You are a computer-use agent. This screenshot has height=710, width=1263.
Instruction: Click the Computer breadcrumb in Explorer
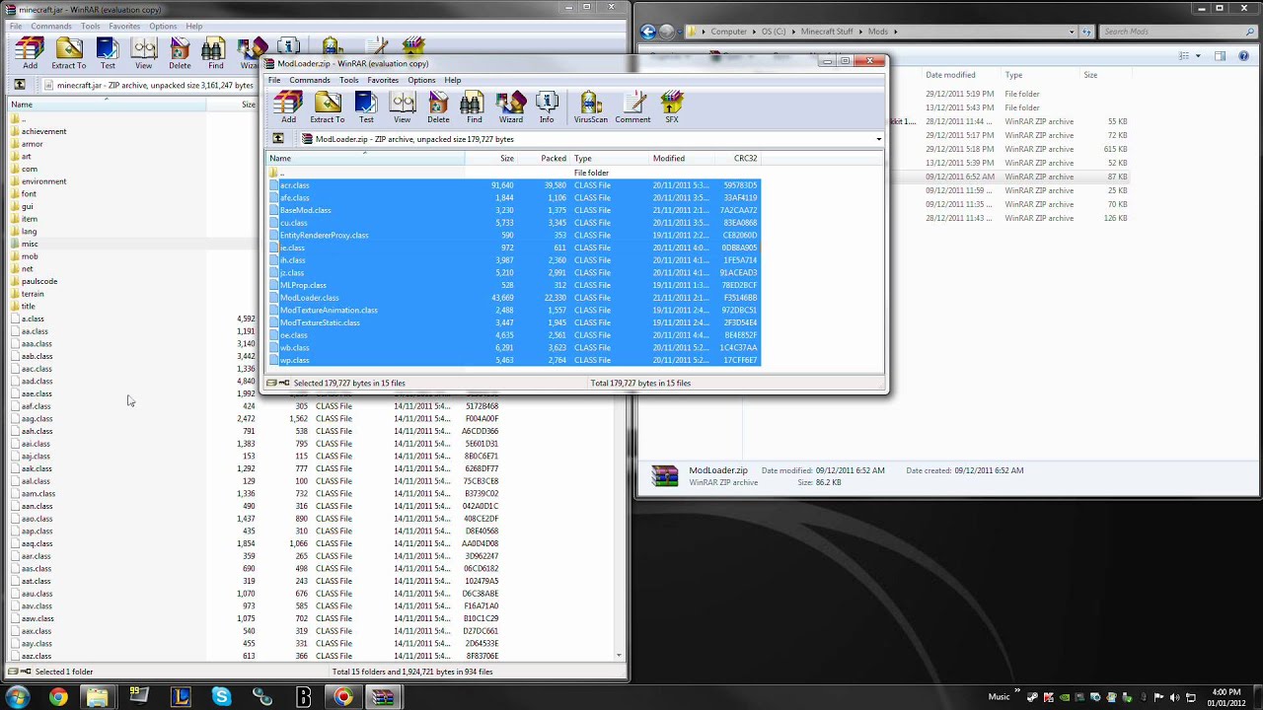729,32
